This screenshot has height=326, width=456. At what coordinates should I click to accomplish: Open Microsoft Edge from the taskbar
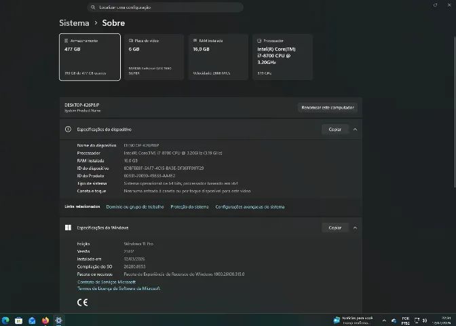coord(5,321)
